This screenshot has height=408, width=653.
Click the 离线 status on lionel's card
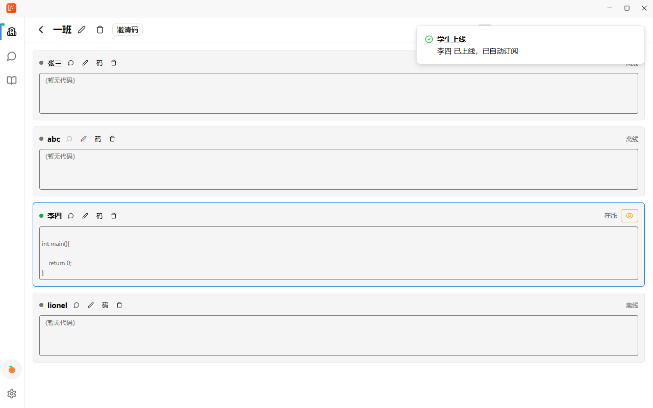coord(632,305)
